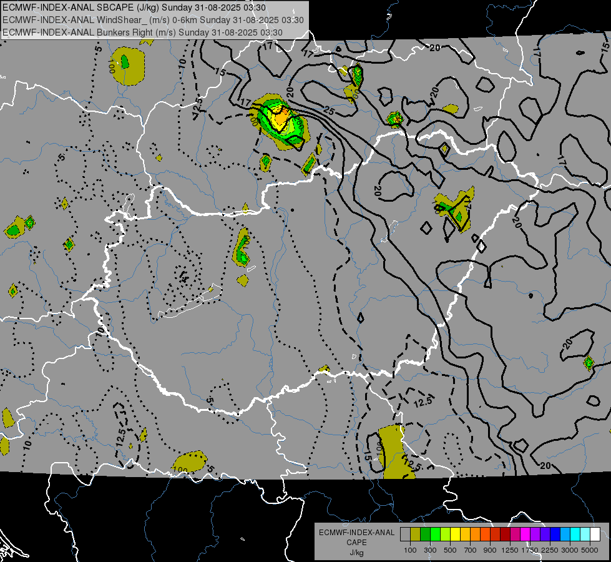Viewport: 611px width, 562px height.
Task: Click the legend title ECMWF-INDEX-ANAL
Action: pyautogui.click(x=356, y=533)
